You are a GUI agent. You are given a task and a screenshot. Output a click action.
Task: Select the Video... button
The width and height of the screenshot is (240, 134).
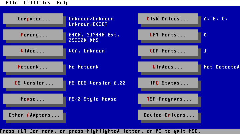pyautogui.click(x=33, y=51)
